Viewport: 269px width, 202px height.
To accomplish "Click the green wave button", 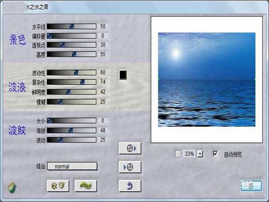I will coord(86,185).
